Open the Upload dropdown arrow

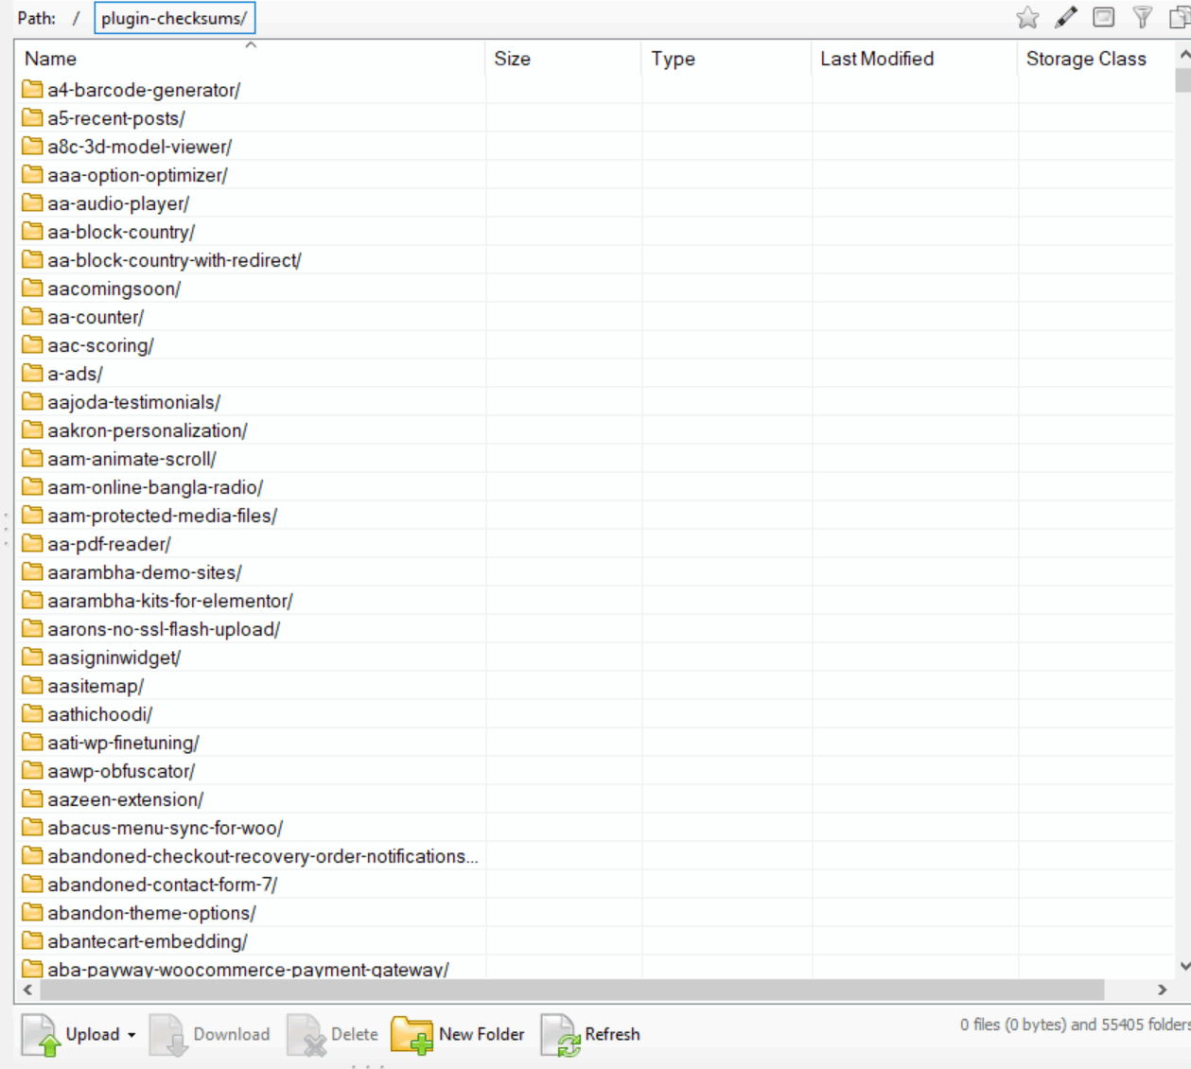click(131, 1035)
